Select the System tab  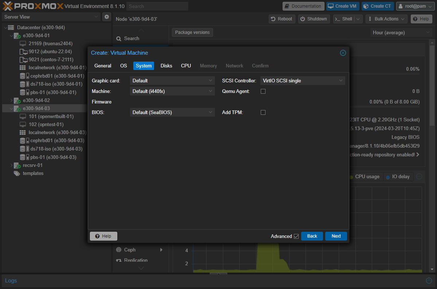[x=144, y=66]
